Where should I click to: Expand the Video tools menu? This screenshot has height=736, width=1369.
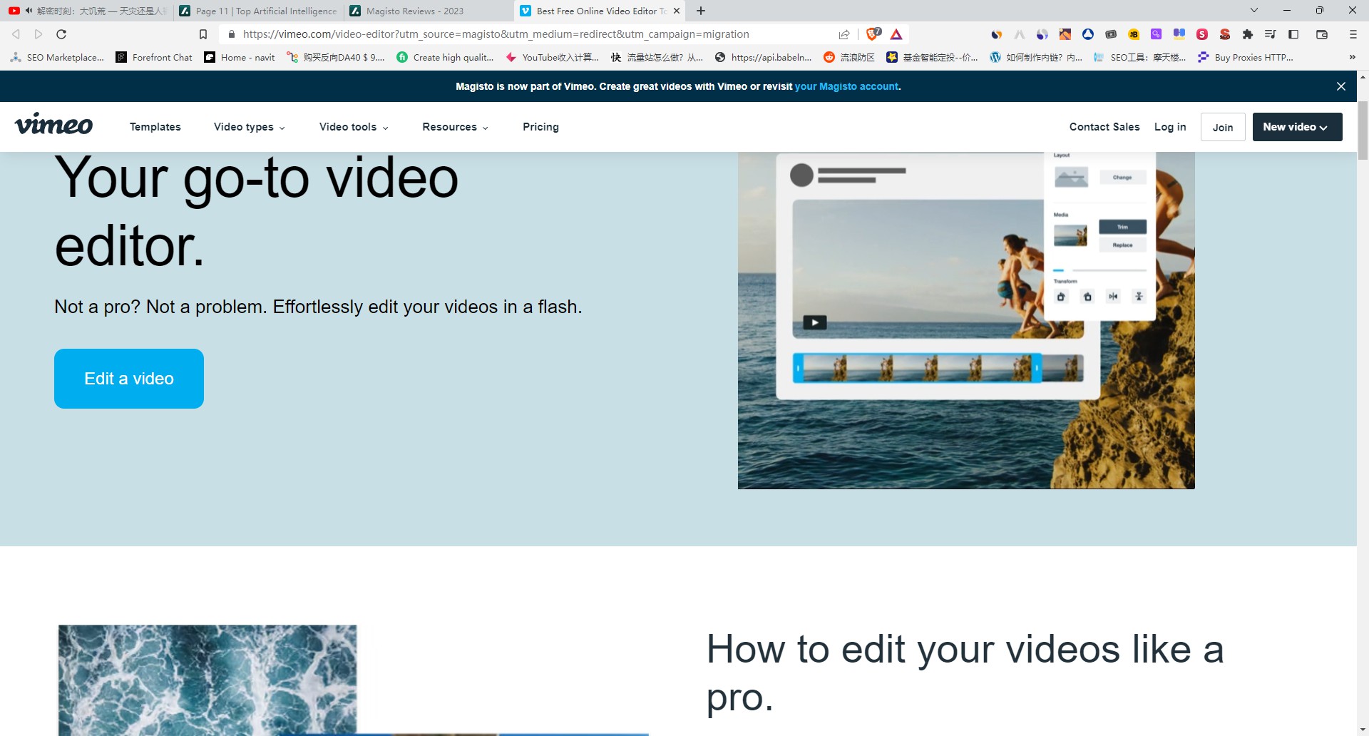354,127
